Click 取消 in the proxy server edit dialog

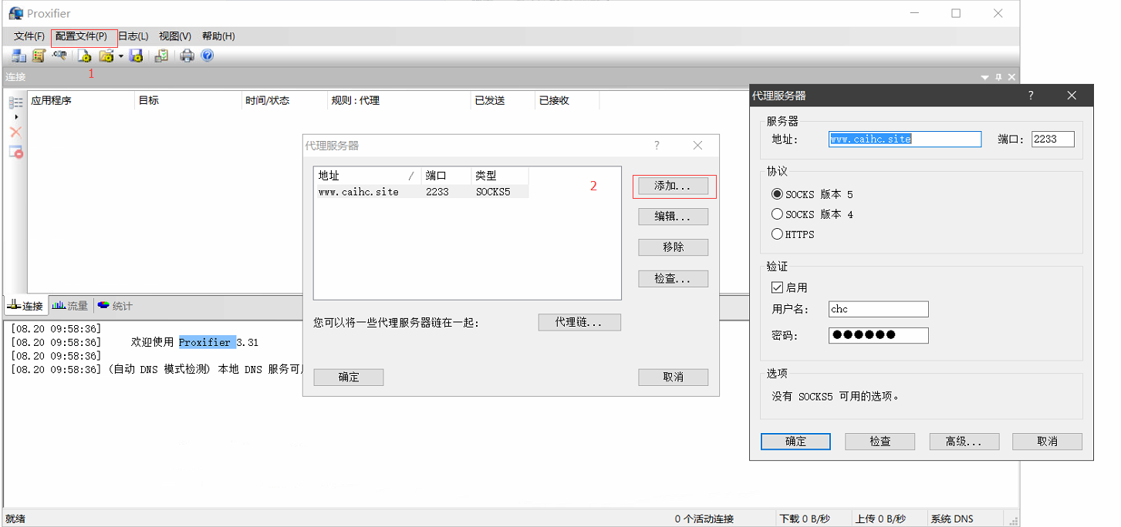1048,441
